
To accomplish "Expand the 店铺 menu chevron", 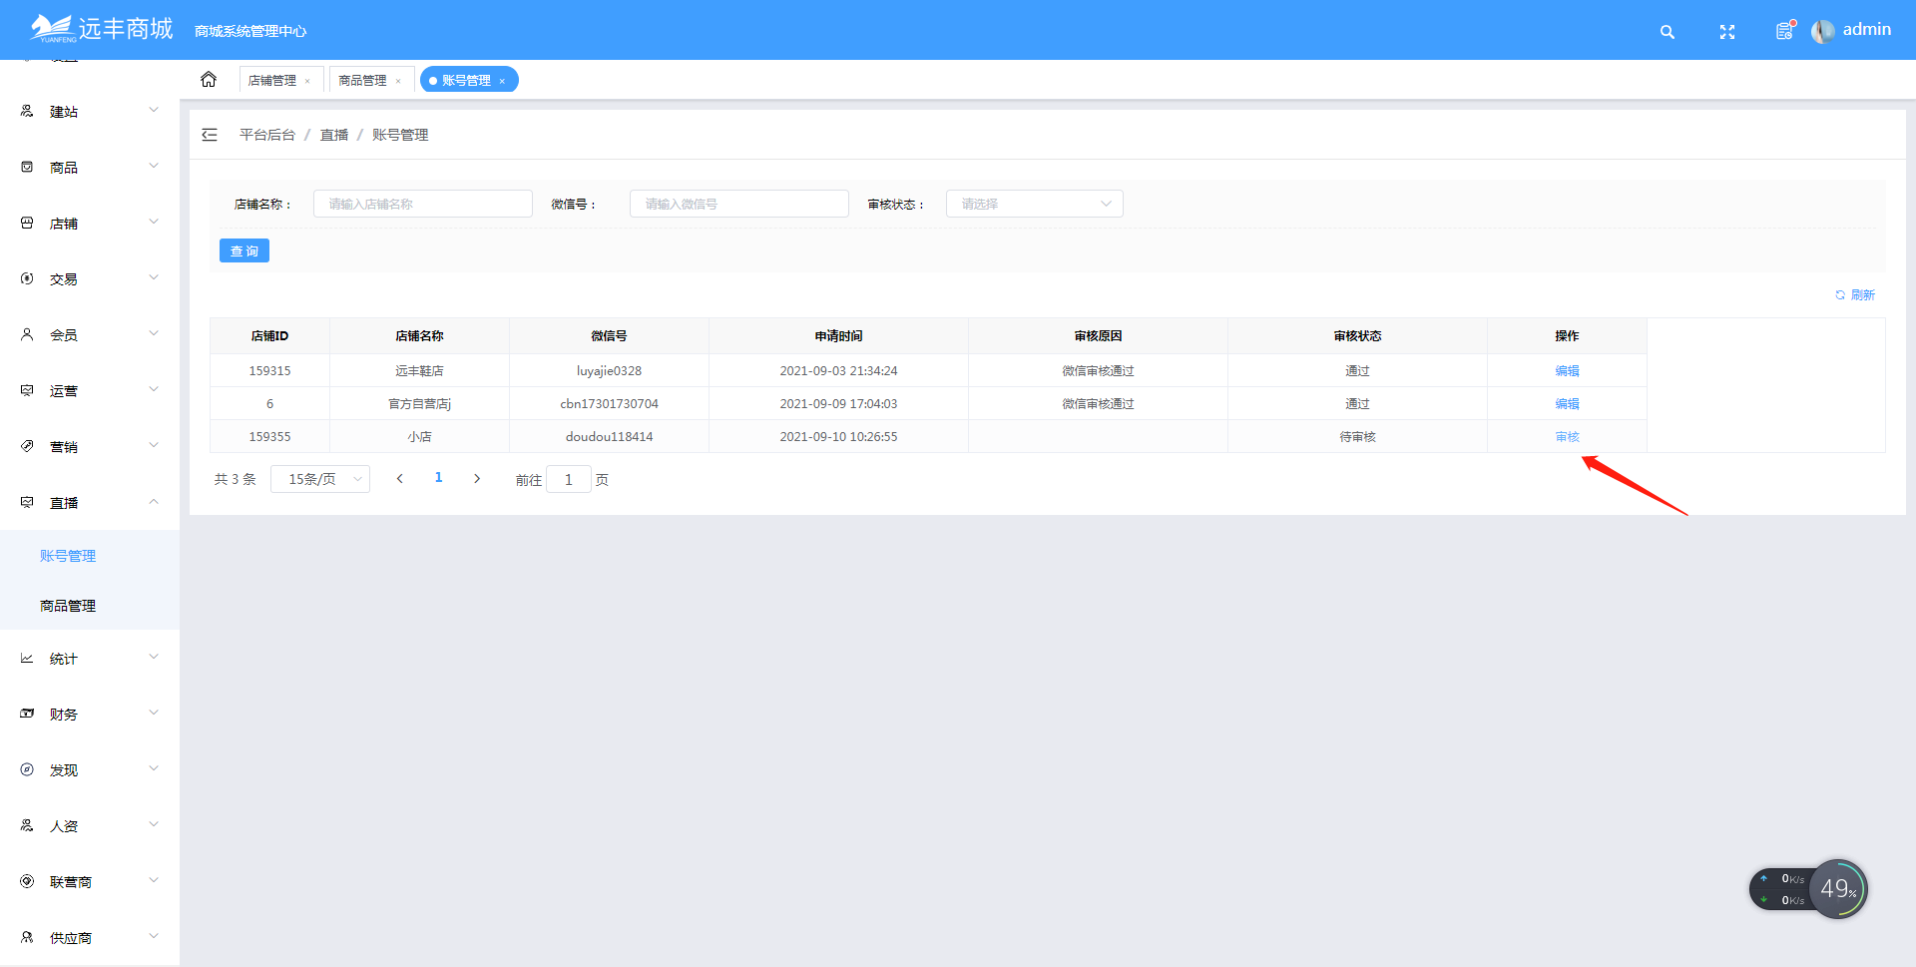I will [x=154, y=222].
